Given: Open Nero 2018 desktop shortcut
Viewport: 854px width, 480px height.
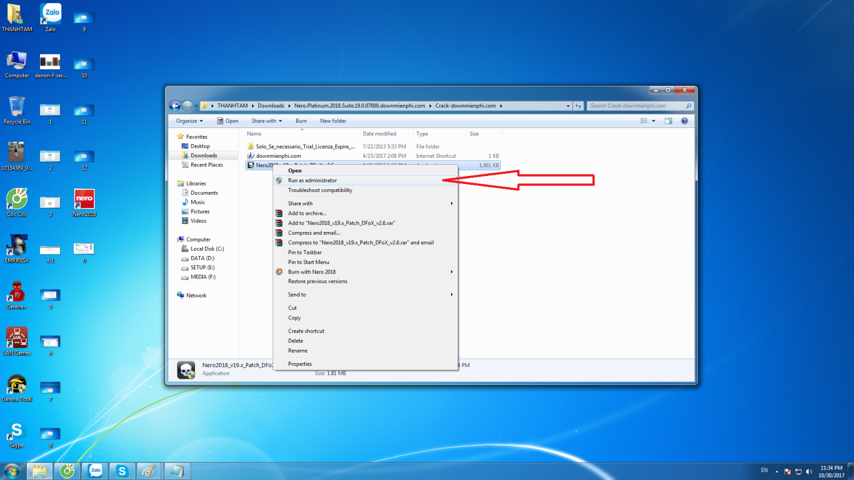Looking at the screenshot, I should 84,203.
